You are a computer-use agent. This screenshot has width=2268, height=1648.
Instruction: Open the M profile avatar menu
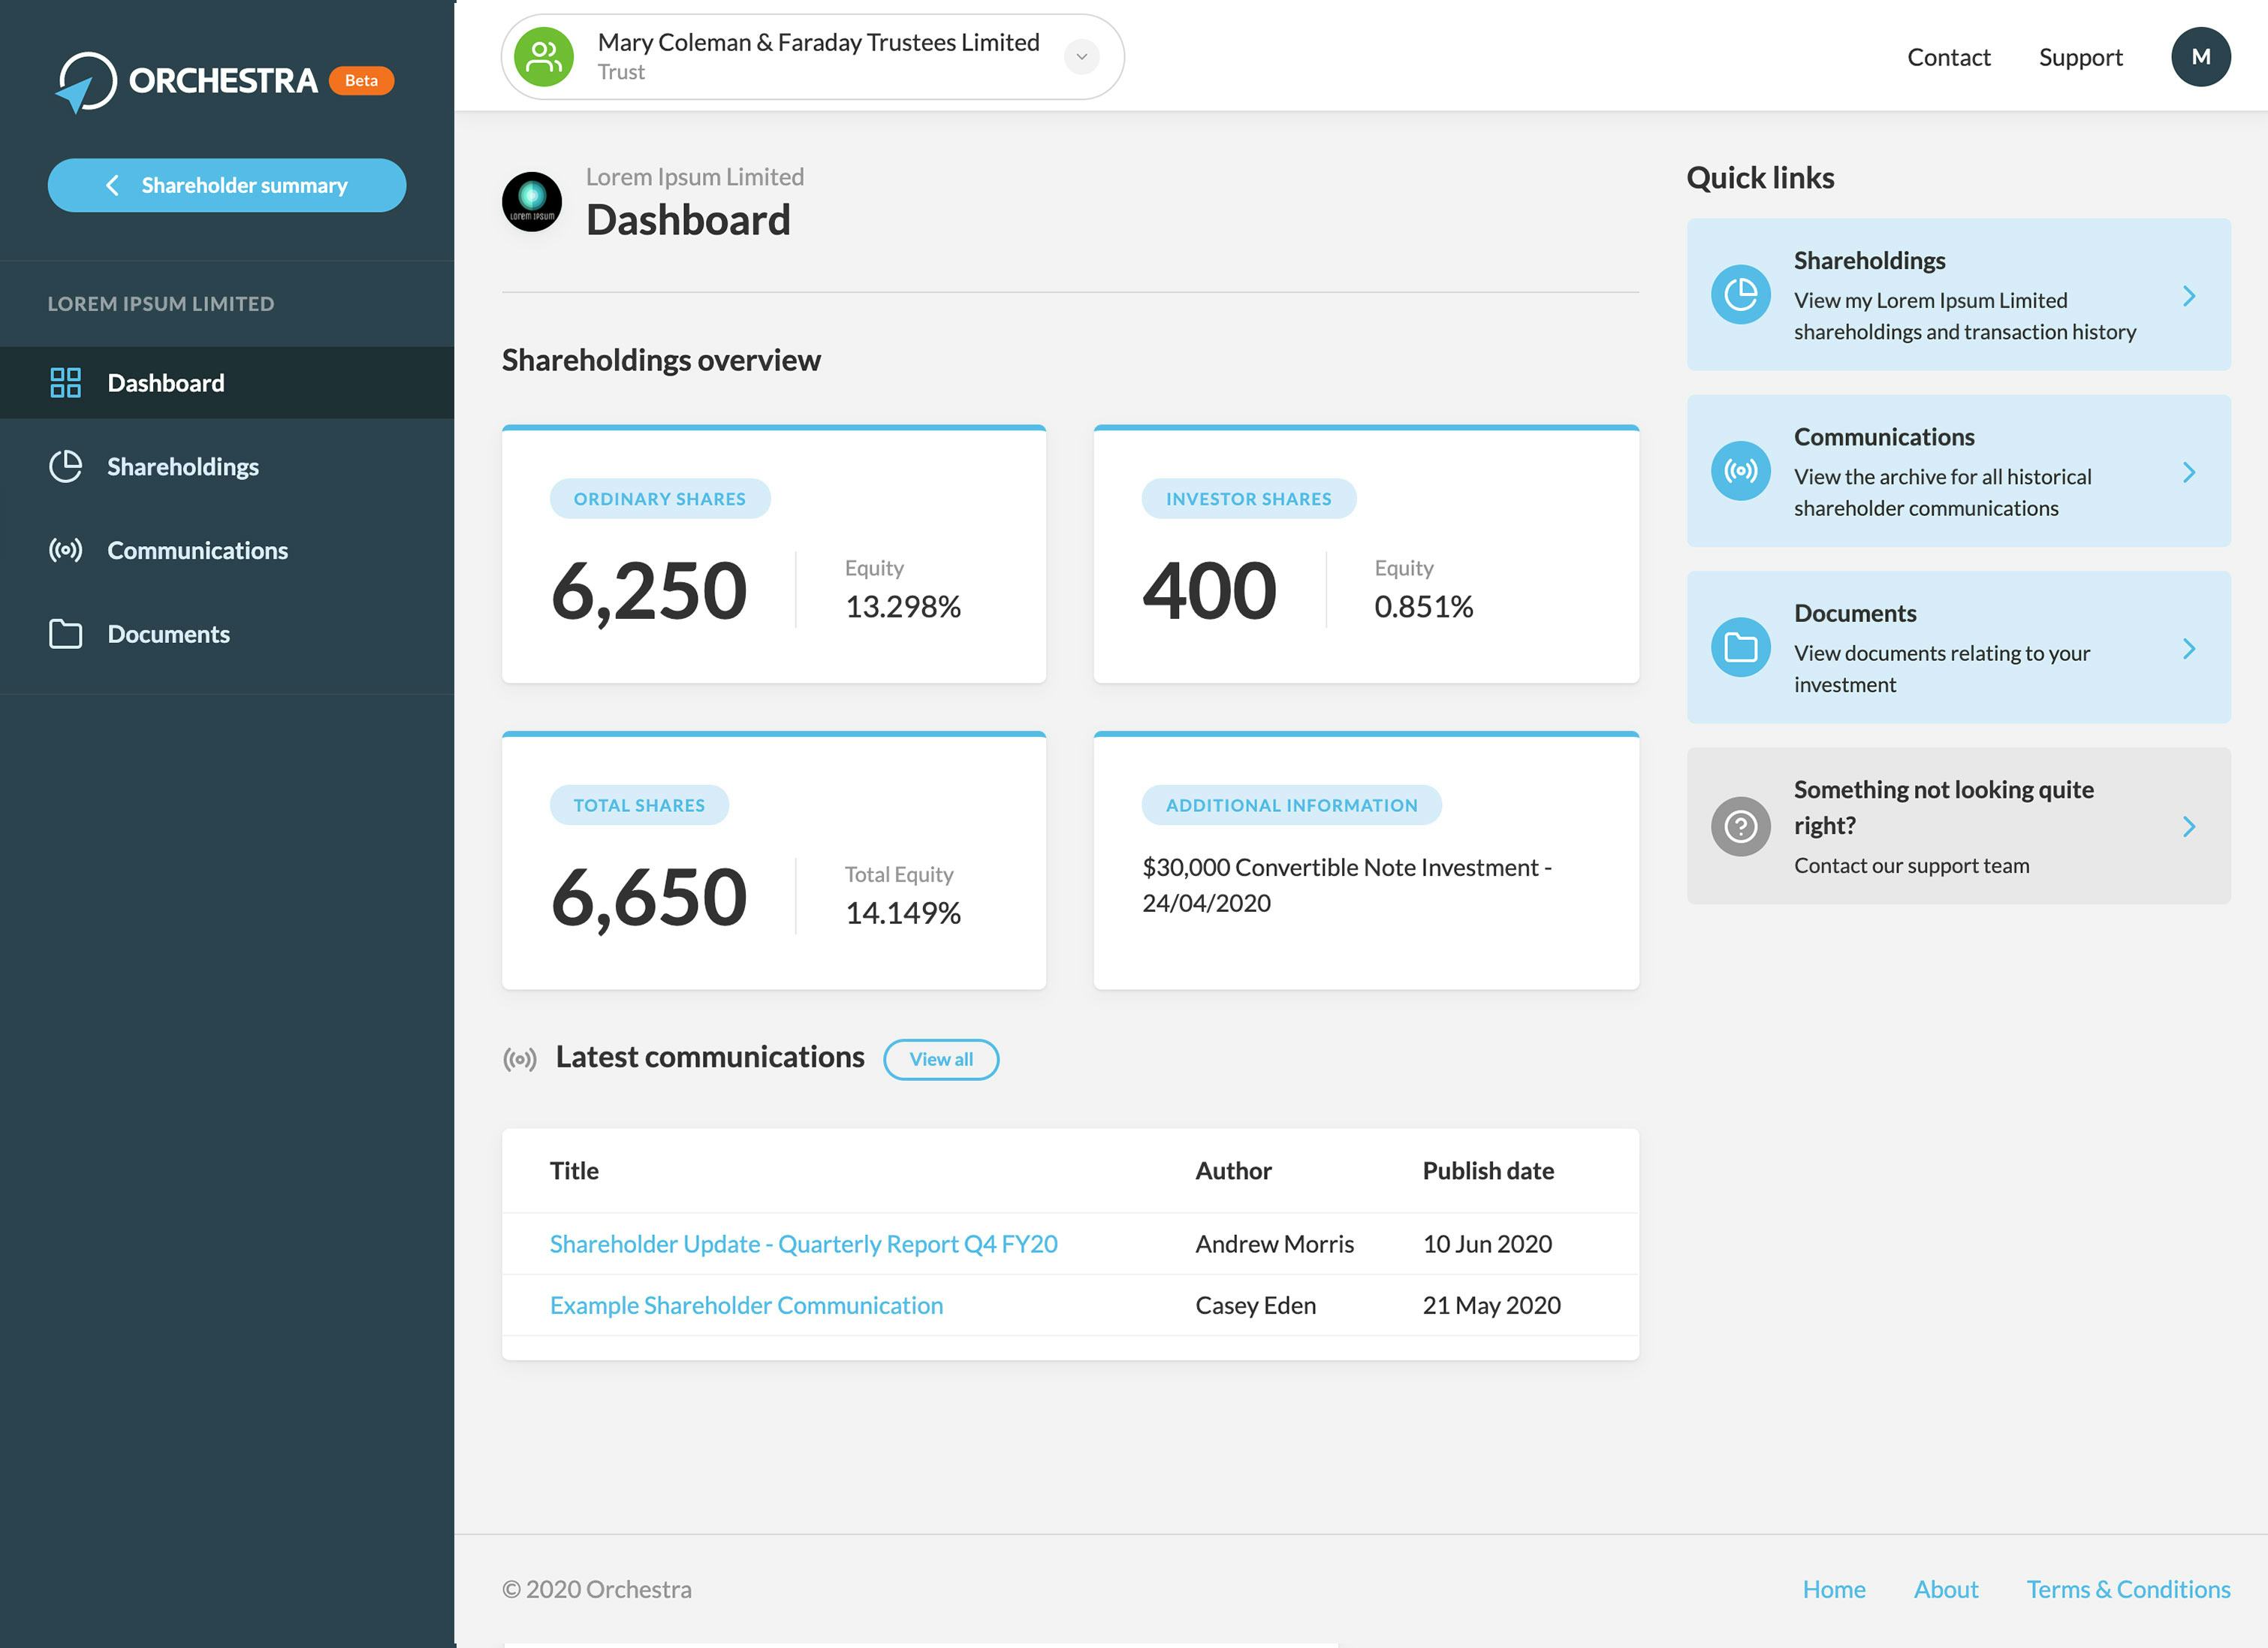[x=2201, y=56]
